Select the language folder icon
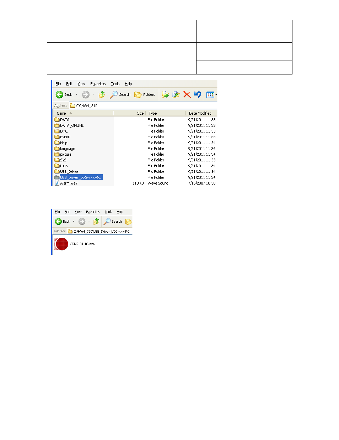This screenshot has height=440, width=339. tap(57, 149)
